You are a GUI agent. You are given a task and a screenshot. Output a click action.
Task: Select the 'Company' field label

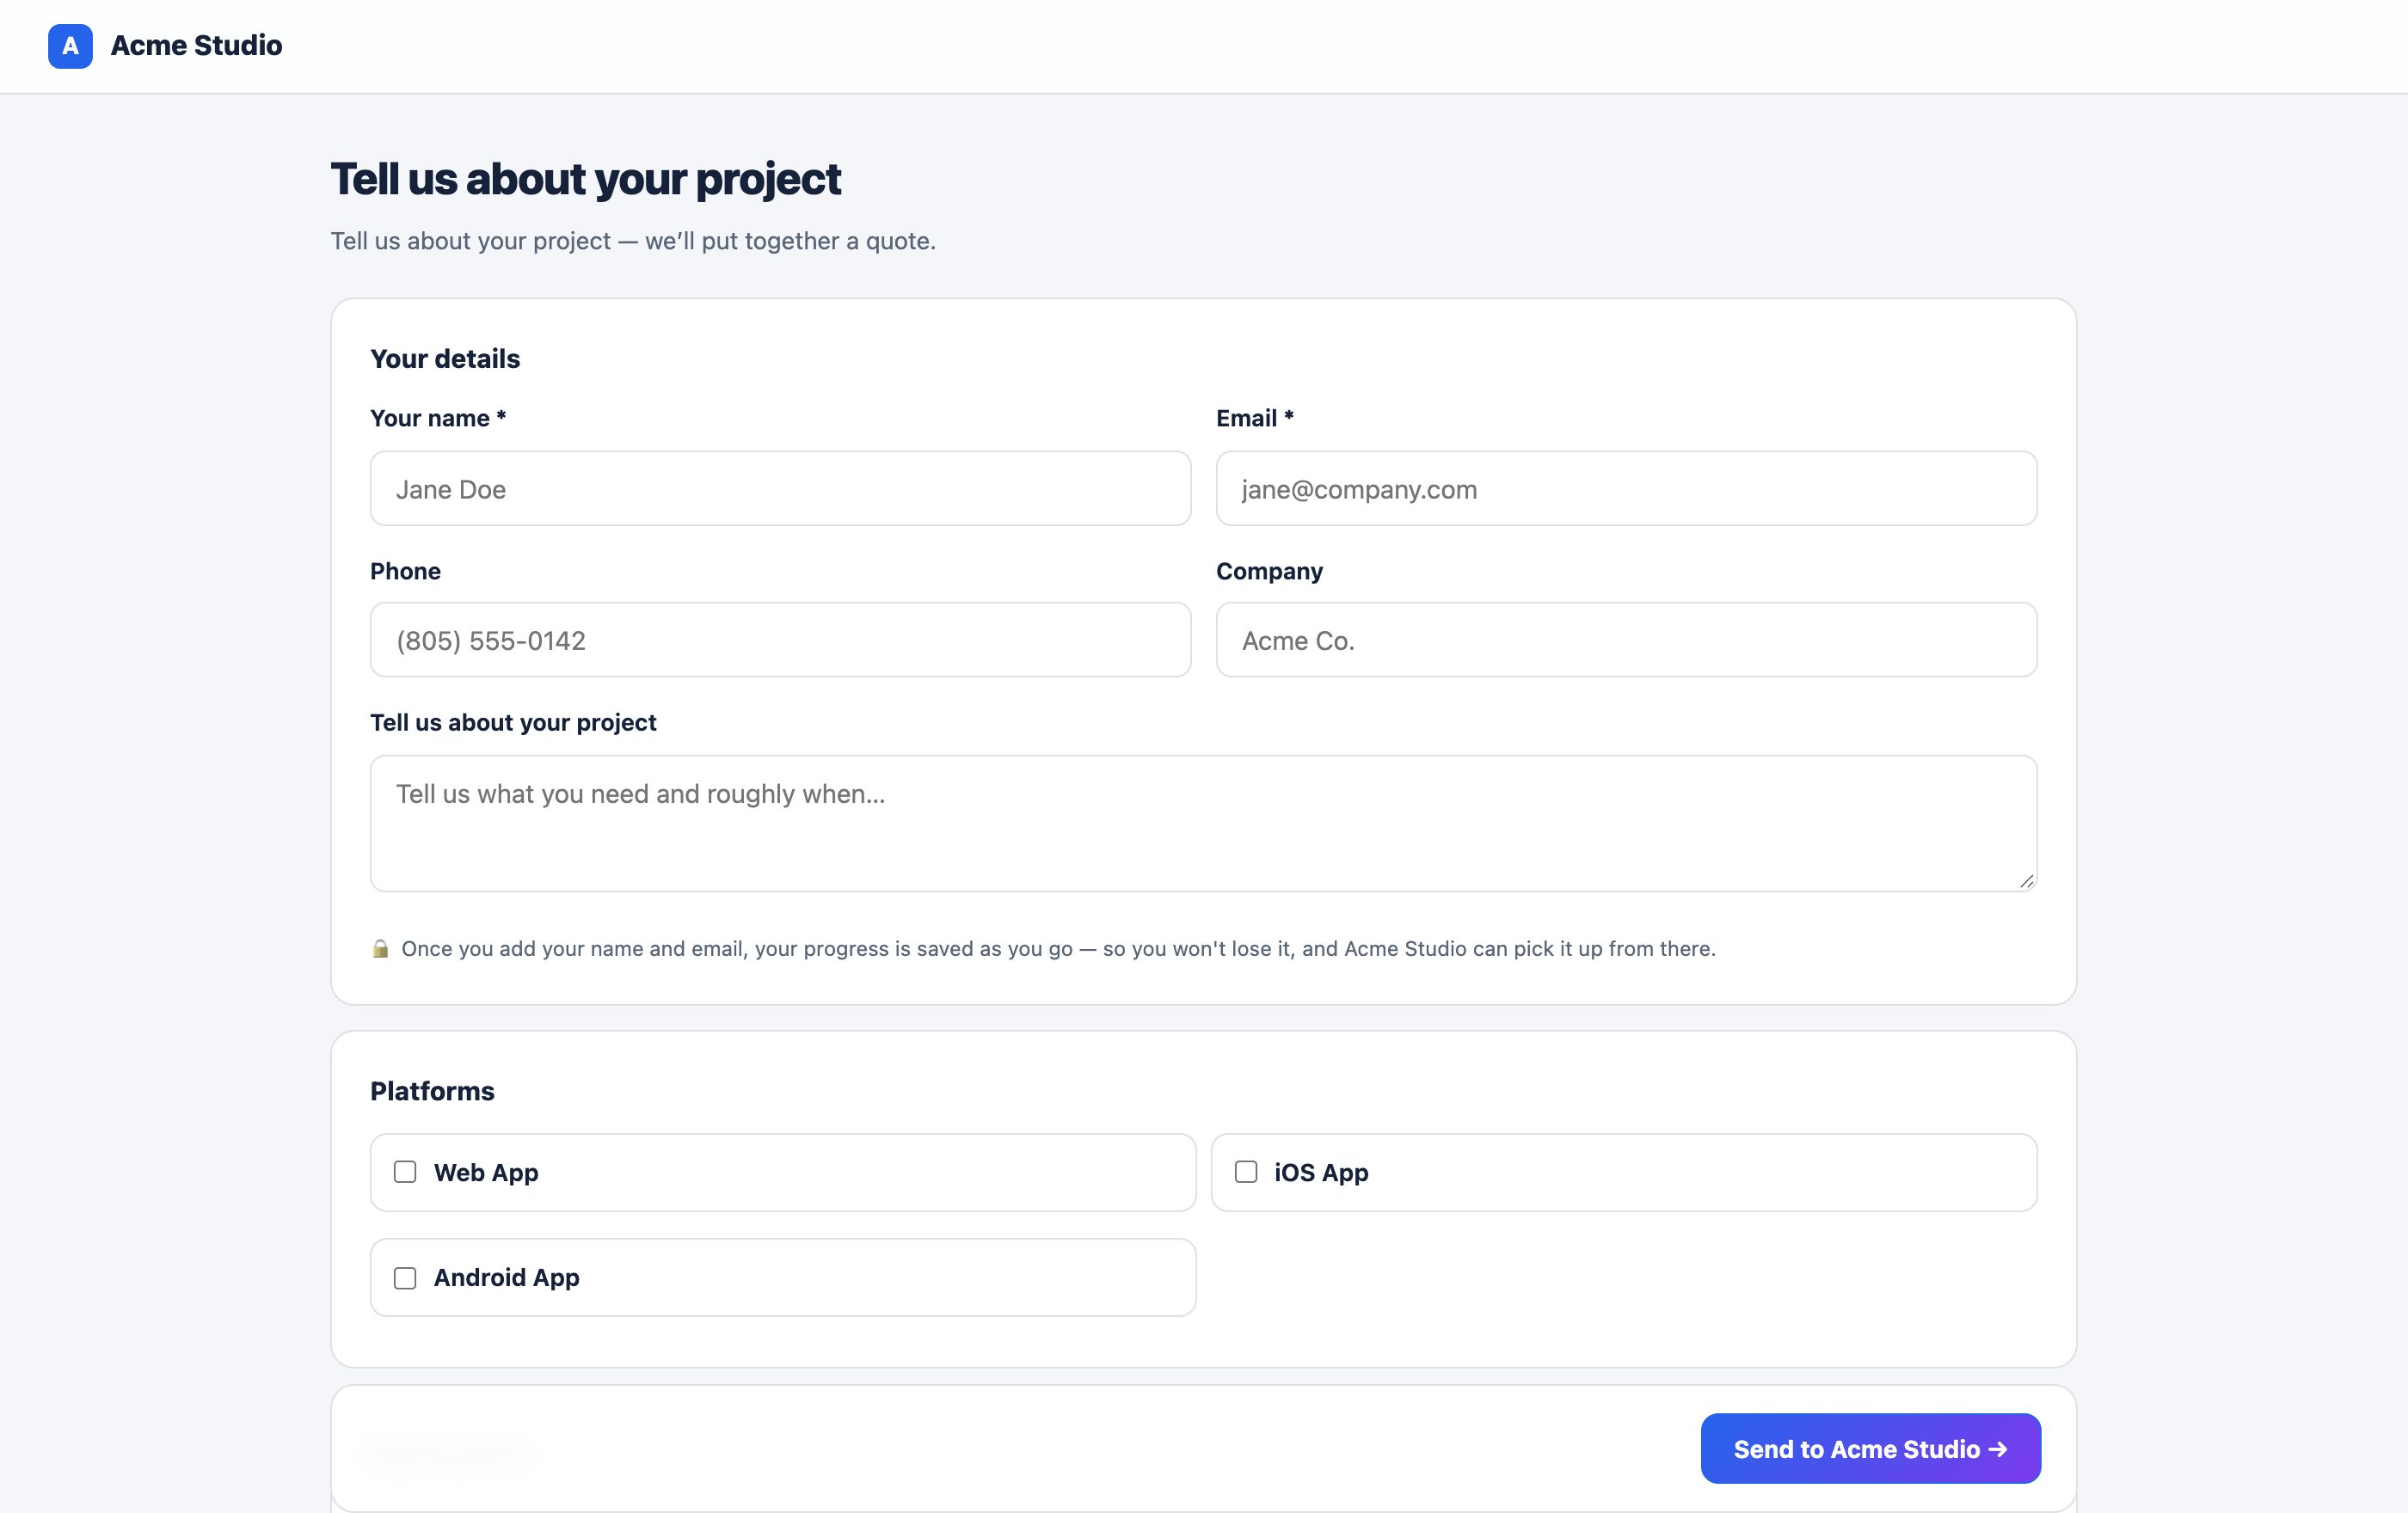1269,572
